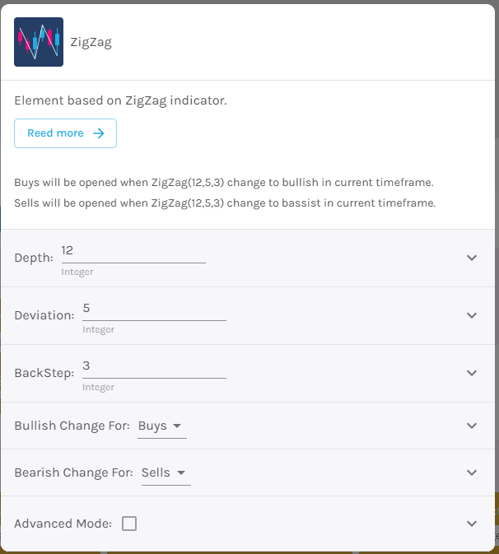Click the arrow icon in Reed more

(99, 133)
